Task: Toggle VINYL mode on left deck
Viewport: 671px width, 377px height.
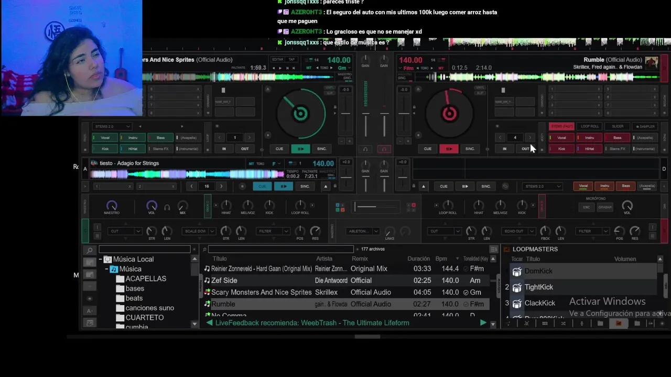Action: click(329, 87)
